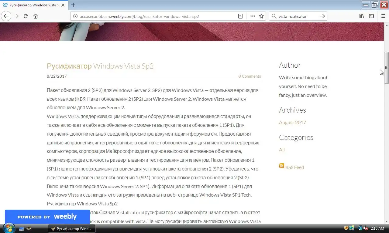This screenshot has width=389, height=233.
Task: Click the scrollbar up arrow
Action: pyautogui.click(x=386, y=25)
